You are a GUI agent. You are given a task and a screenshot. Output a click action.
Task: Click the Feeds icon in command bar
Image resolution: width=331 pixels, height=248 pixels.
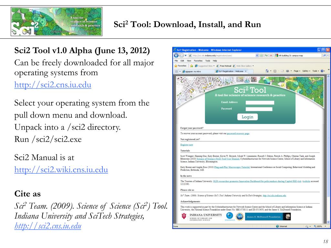[x=275, y=71]
